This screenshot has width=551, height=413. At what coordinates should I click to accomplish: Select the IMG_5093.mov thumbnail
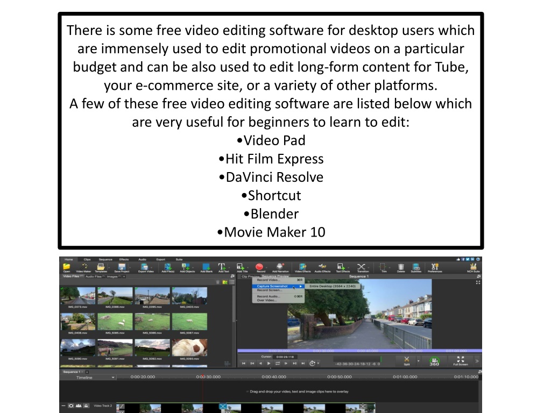[x=190, y=347]
